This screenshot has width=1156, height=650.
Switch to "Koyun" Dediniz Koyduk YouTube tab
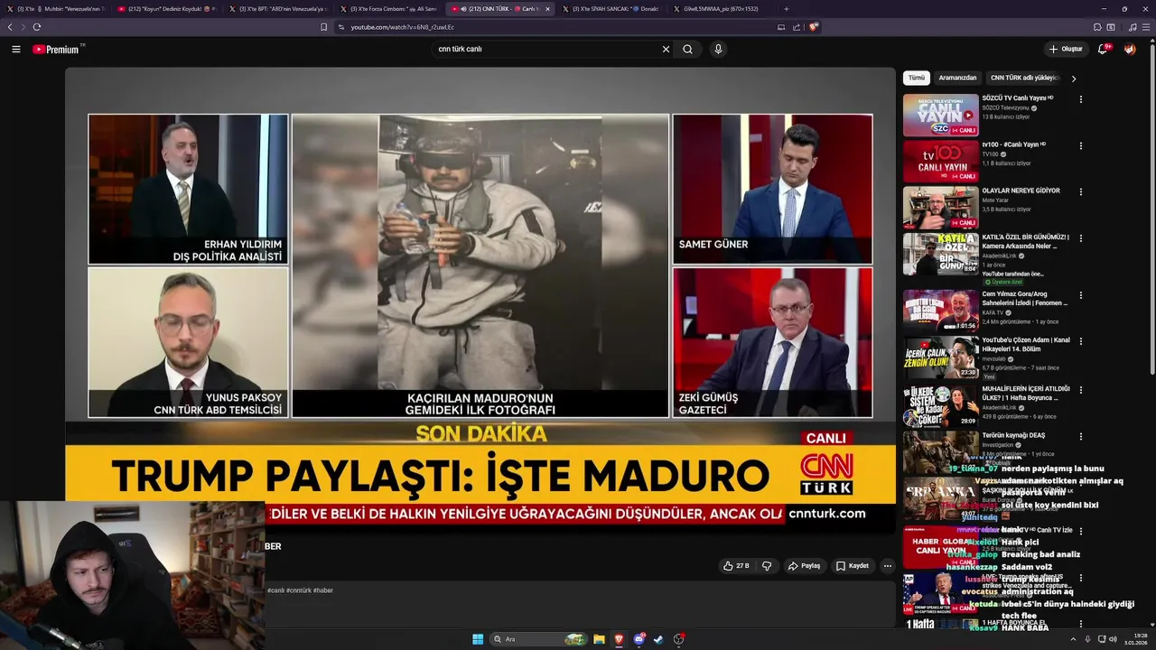coord(167,8)
